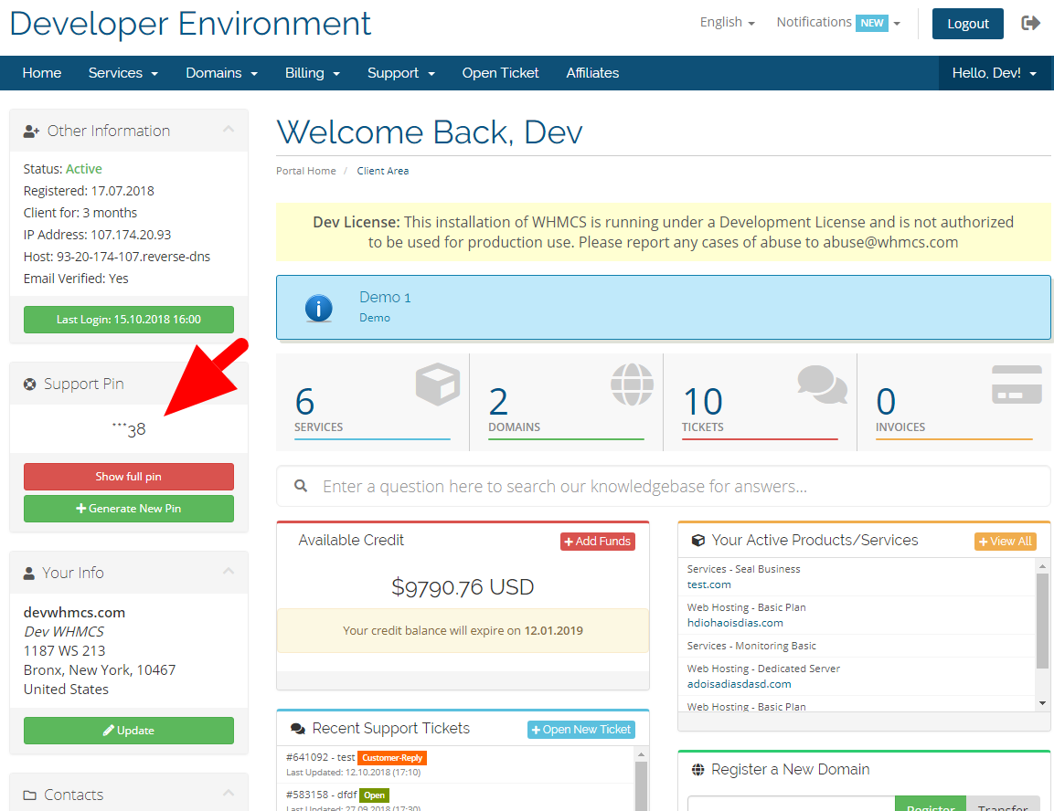The height and width of the screenshot is (811, 1054).
Task: Click the domain name input field
Action: 791,805
